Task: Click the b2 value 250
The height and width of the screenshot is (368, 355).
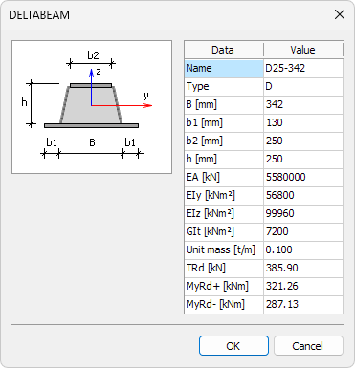Action: 303,141
